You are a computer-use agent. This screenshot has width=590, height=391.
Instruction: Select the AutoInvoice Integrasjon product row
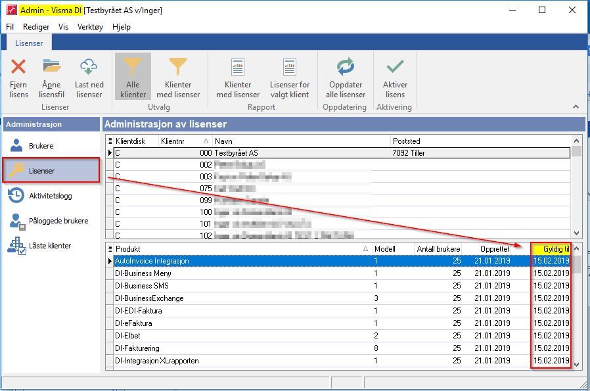point(342,261)
